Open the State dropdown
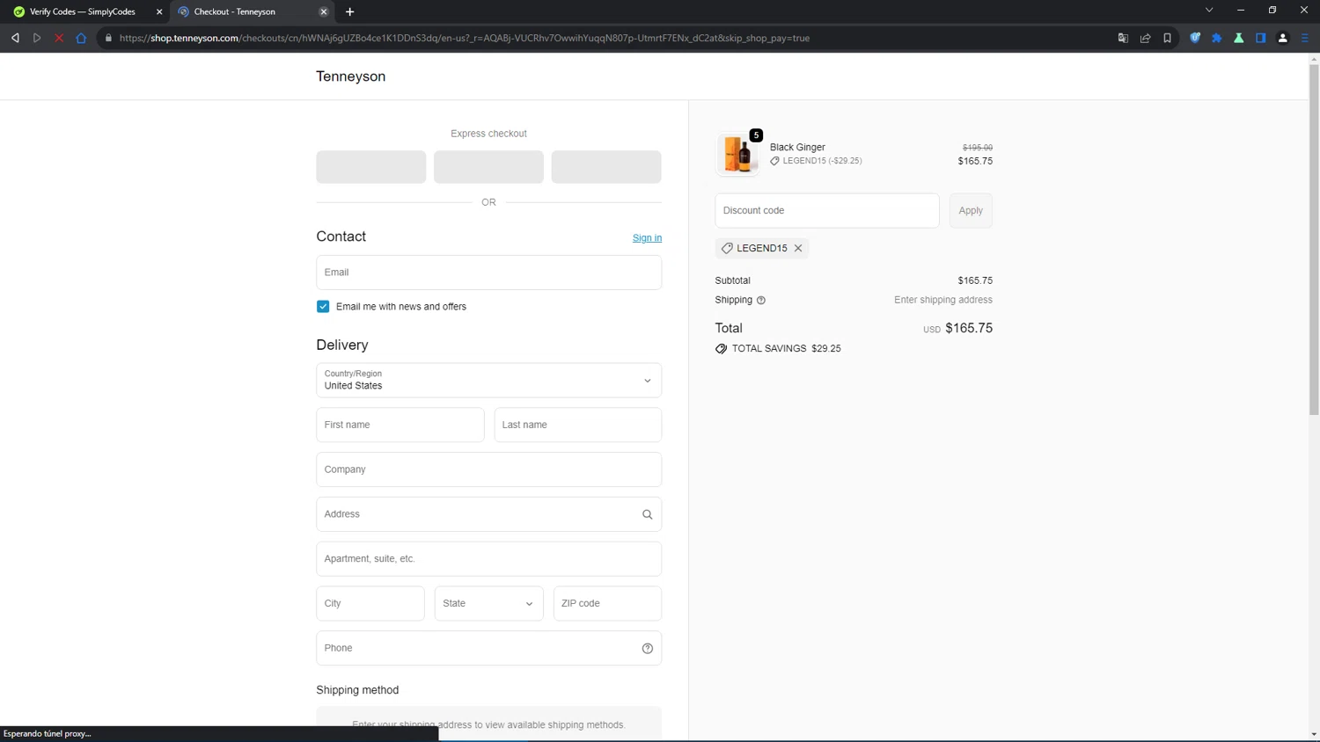 [x=488, y=603]
